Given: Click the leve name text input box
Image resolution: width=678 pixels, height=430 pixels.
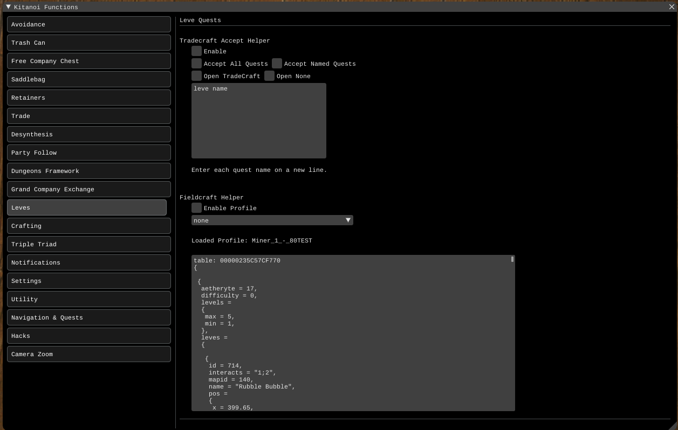Looking at the screenshot, I should [259, 121].
